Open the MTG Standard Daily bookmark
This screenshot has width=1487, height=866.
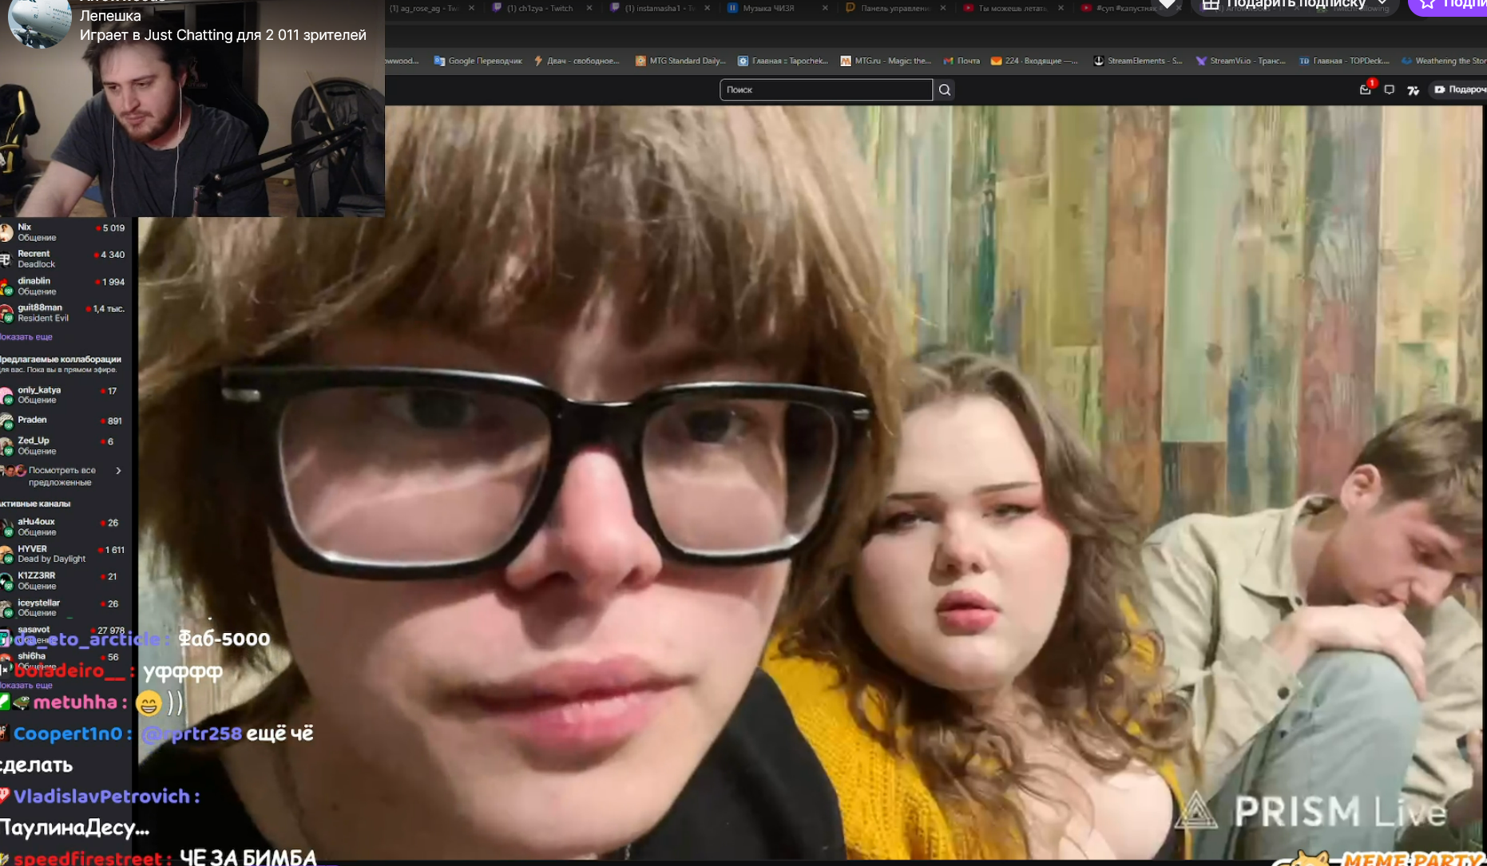pos(680,61)
